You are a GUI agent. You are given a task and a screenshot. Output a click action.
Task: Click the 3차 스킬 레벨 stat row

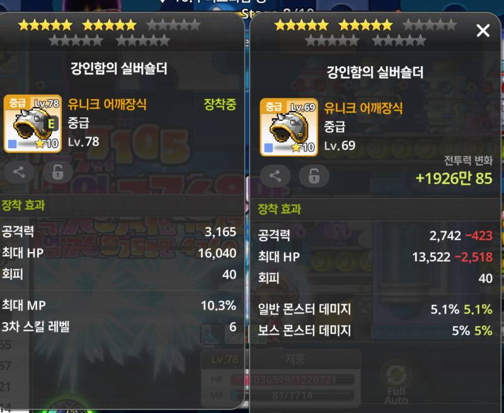(119, 327)
